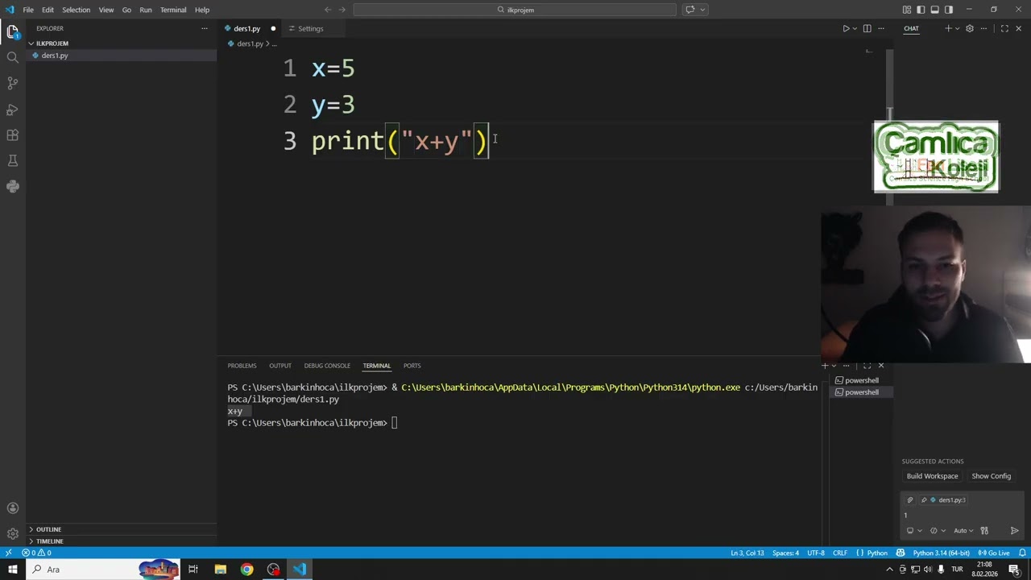Start the Go Live server
This screenshot has width=1031, height=580.
[994, 553]
